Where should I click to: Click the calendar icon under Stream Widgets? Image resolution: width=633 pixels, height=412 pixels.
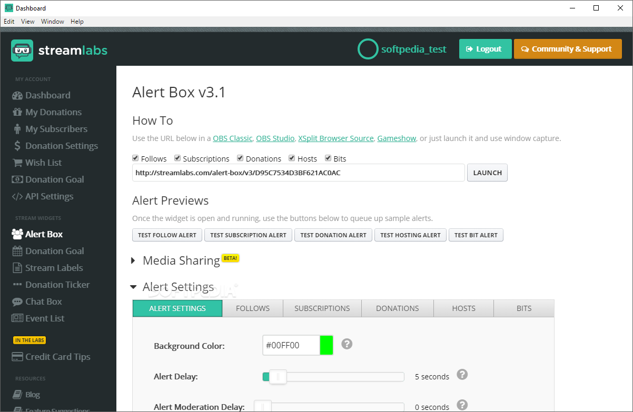[17, 251]
